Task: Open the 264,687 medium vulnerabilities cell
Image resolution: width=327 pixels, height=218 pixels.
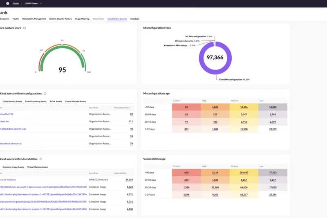Action: pos(244,173)
